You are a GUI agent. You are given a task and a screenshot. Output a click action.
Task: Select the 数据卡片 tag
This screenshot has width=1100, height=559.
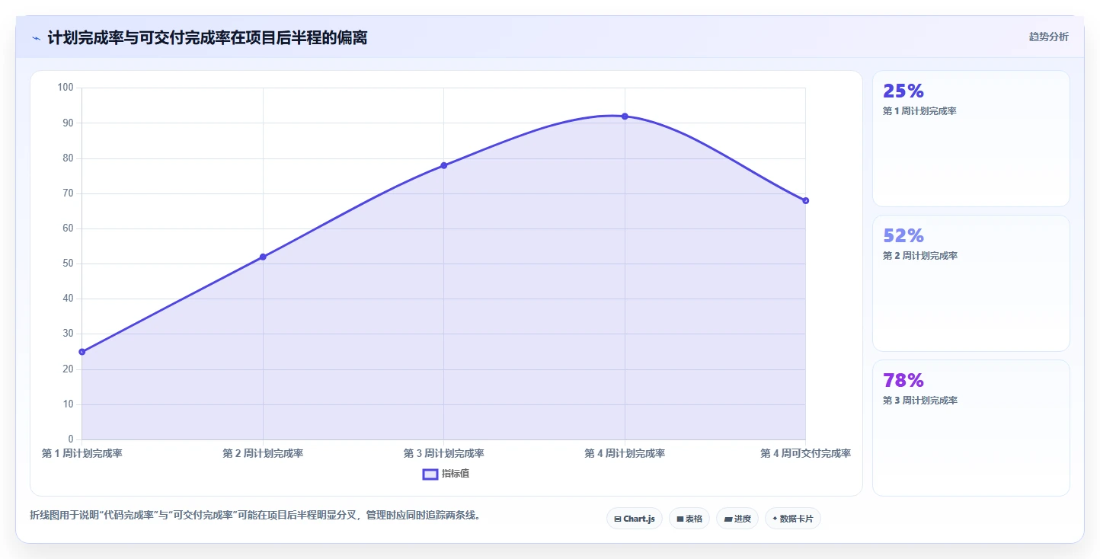[x=793, y=519]
